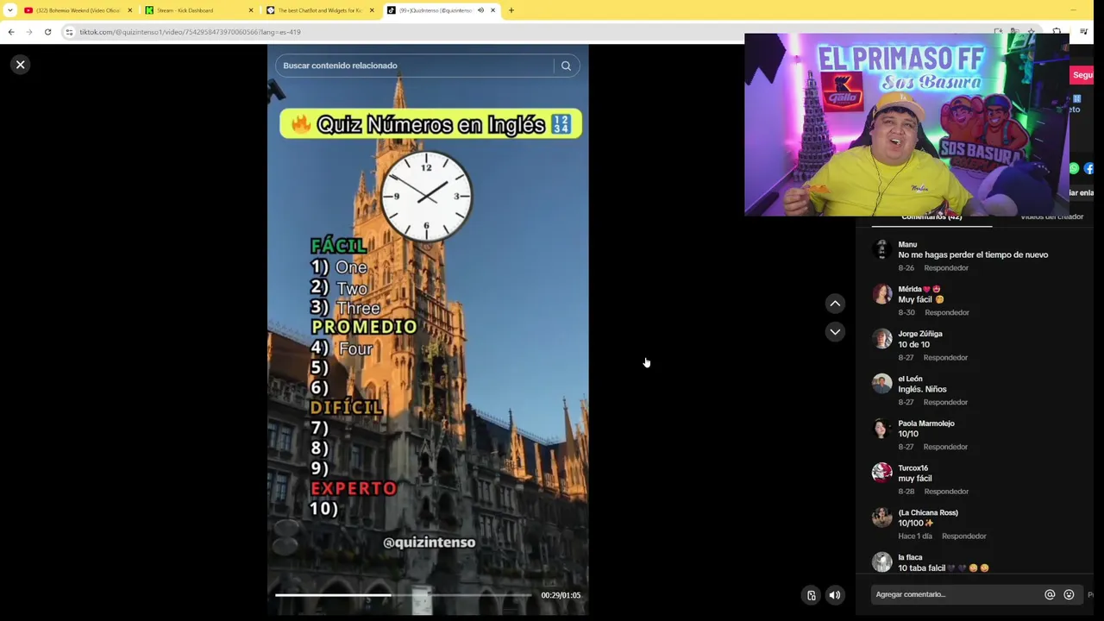
Task: Open la flaca's profile avatar
Action: [x=881, y=562]
